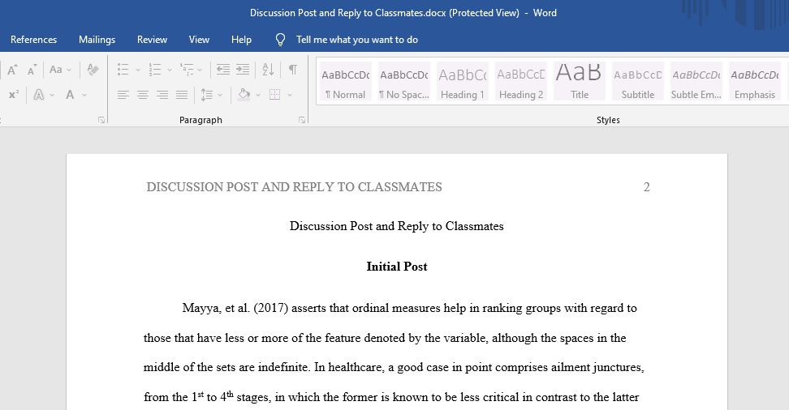
Task: Focus the 'Tell me what you want to do' box
Action: coord(357,40)
